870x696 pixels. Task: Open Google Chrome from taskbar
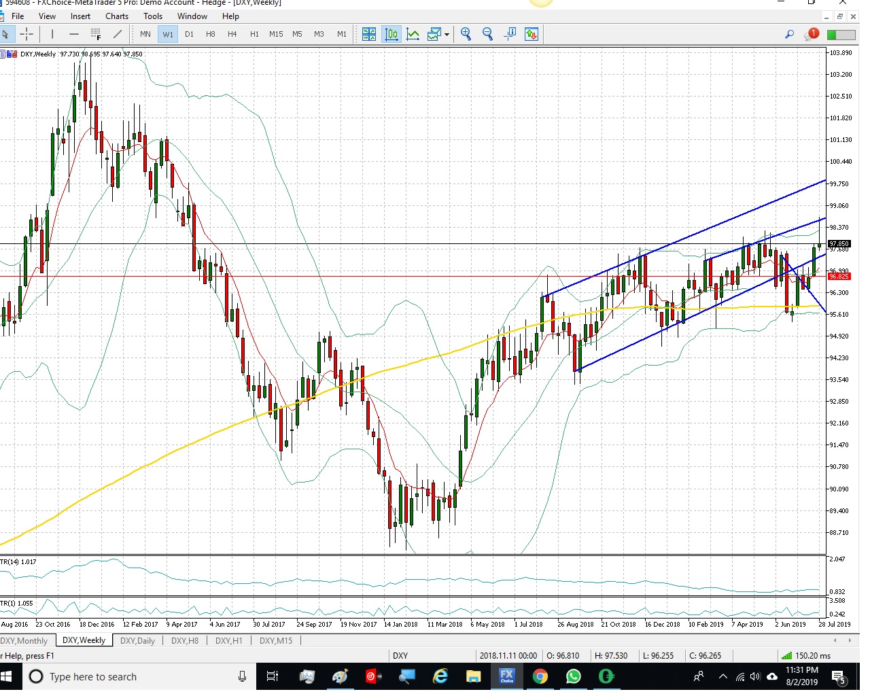point(540,676)
